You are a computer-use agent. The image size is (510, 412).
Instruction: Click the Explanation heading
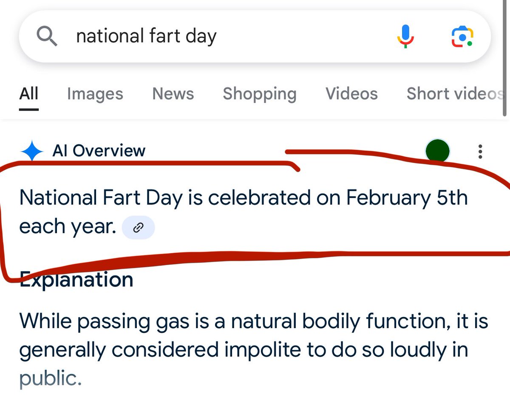pos(76,280)
